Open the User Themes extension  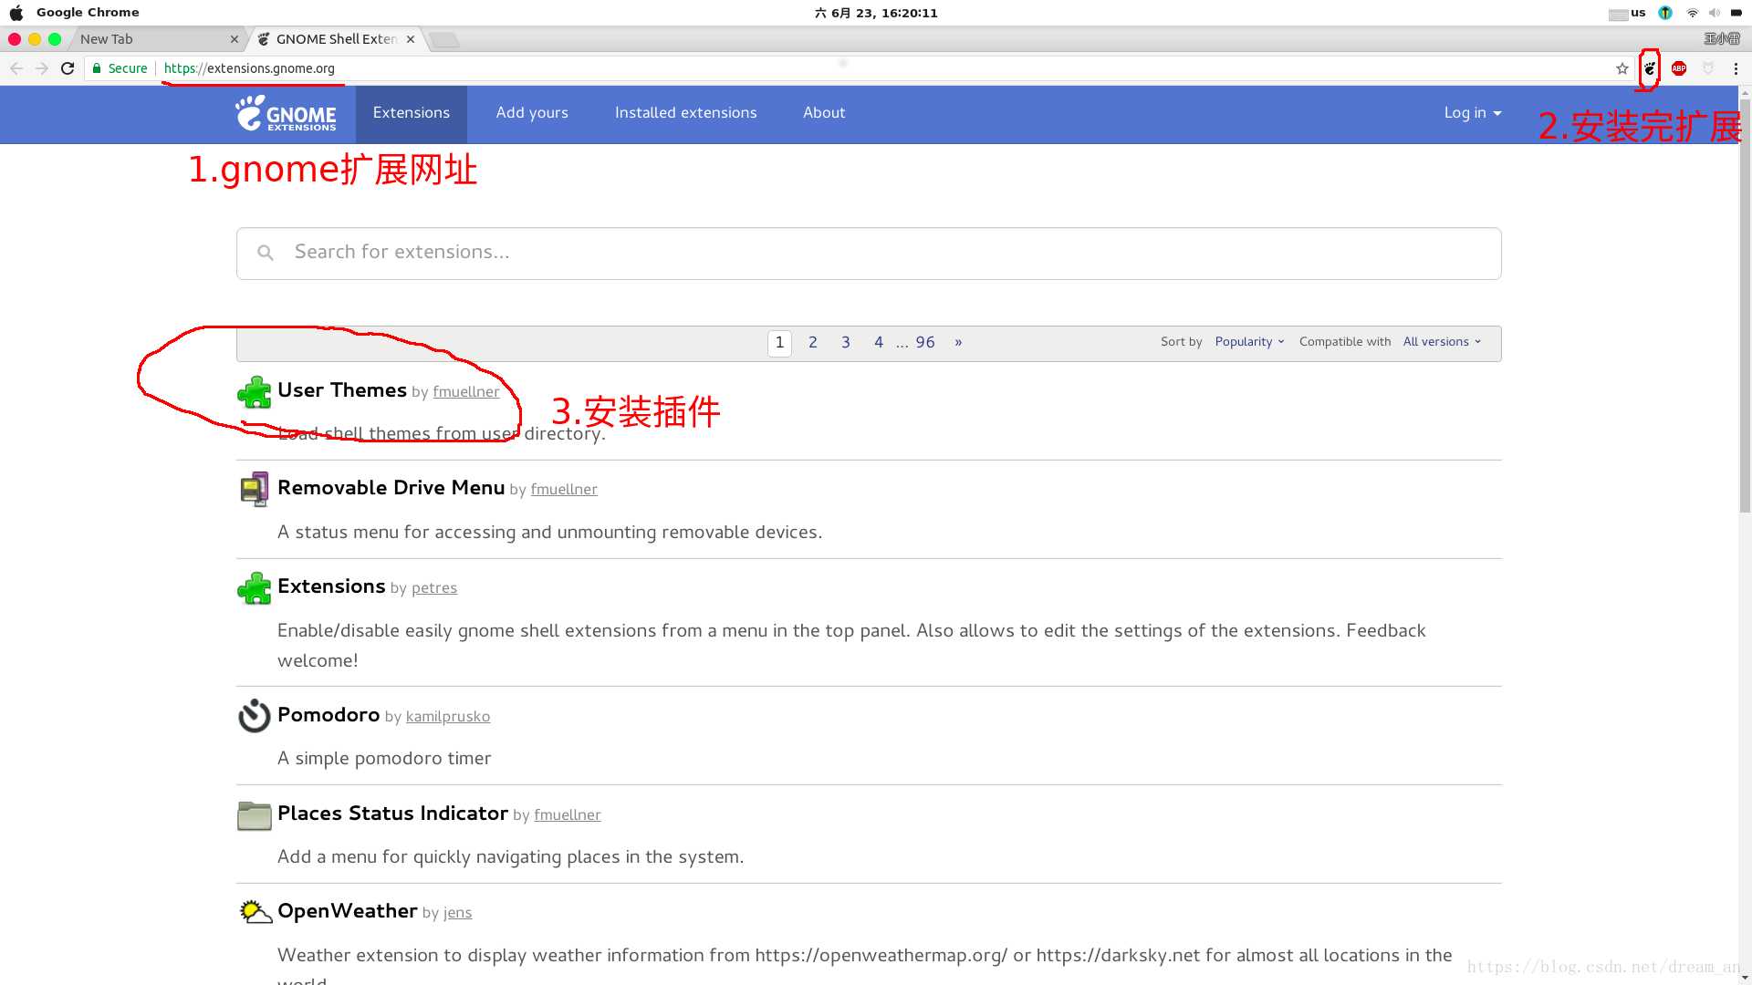pos(342,390)
